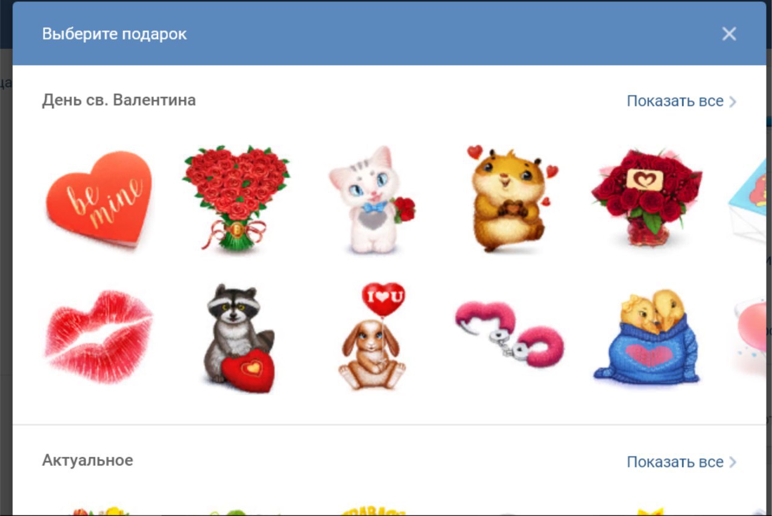Click the Выберите подарок dialog title
Viewport: 772px width, 516px height.
(115, 34)
